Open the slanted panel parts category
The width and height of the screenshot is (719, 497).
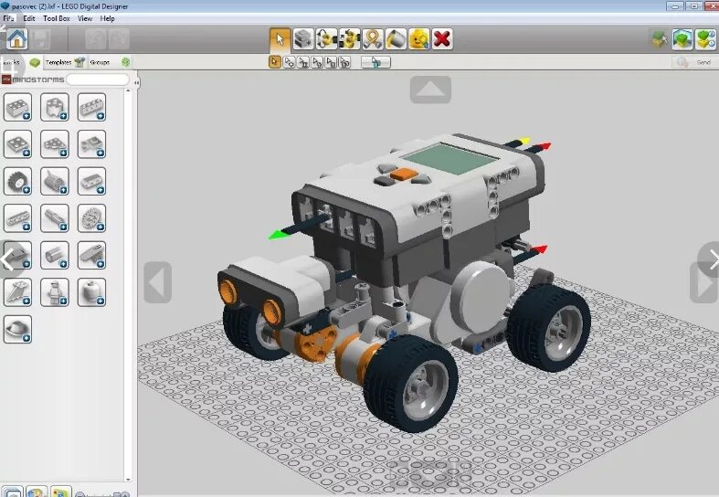[x=91, y=256]
